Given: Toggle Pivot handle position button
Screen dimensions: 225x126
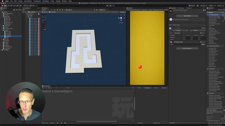Looking at the screenshot, I should click(26, 6).
